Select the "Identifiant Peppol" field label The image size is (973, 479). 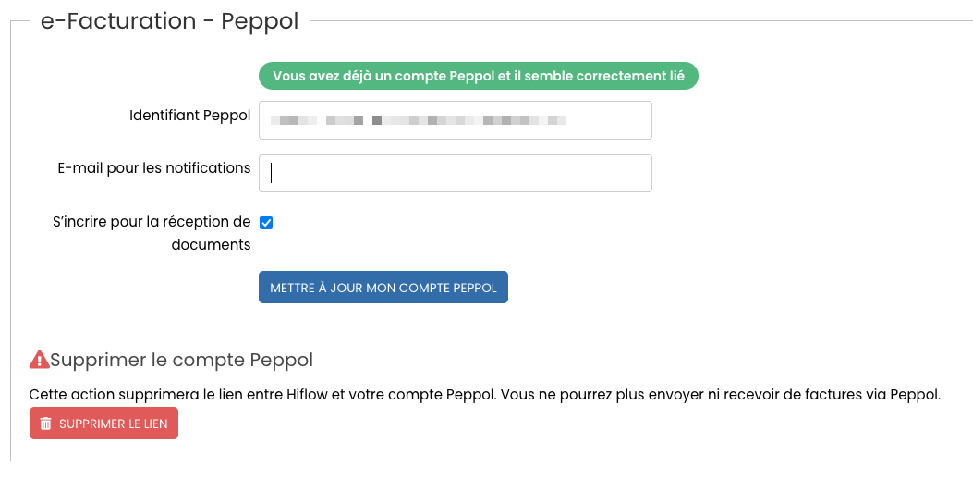tap(189, 116)
